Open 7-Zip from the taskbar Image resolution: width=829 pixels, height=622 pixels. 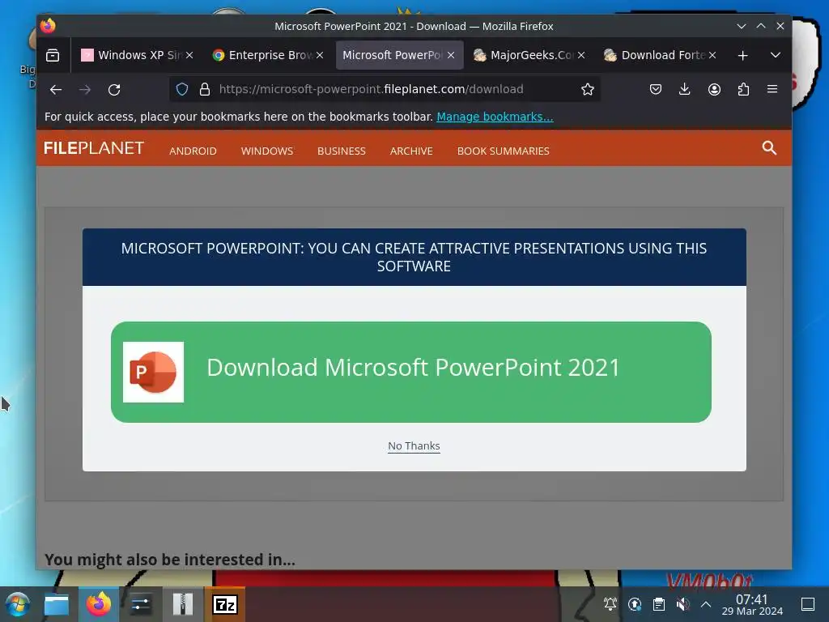coord(225,604)
